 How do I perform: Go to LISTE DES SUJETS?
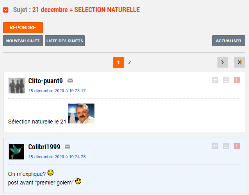point(65,41)
